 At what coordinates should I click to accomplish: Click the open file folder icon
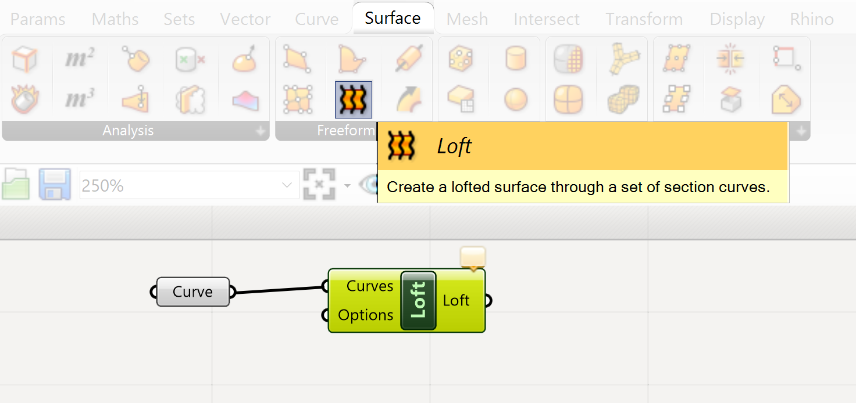click(x=16, y=185)
